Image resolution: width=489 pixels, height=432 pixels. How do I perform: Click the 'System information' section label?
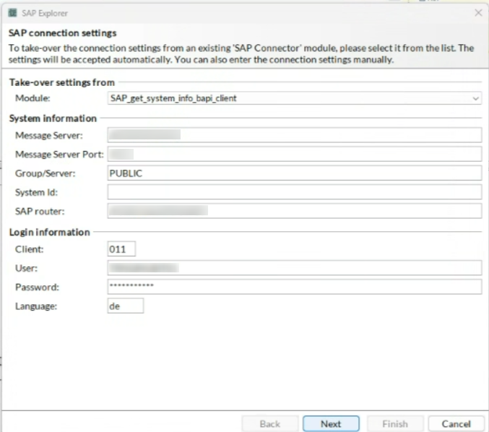click(52, 118)
